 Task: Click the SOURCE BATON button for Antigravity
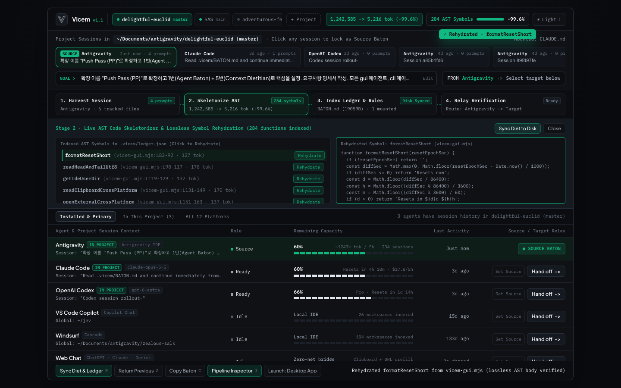point(542,249)
